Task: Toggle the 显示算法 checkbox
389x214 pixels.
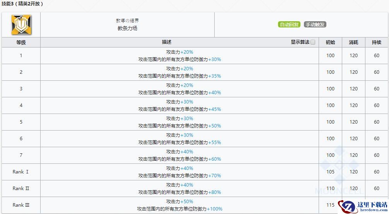Action: [313, 42]
